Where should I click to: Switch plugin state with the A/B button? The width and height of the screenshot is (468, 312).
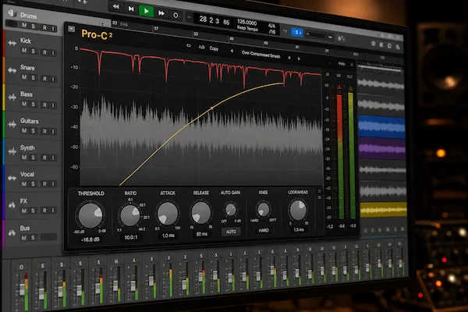click(x=201, y=47)
